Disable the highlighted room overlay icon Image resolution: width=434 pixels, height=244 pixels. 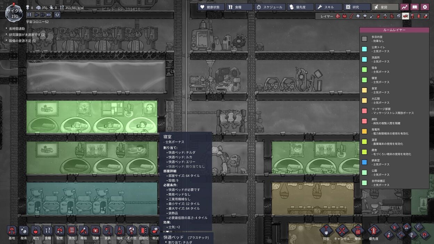(x=405, y=16)
